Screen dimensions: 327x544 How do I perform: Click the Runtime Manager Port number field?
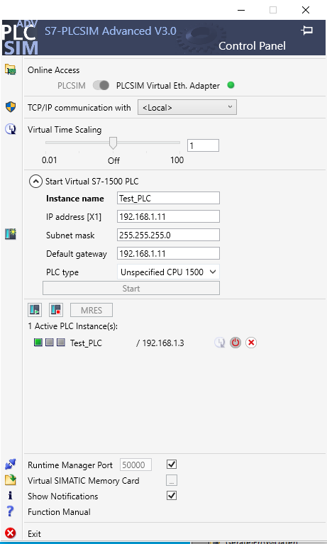pos(135,465)
